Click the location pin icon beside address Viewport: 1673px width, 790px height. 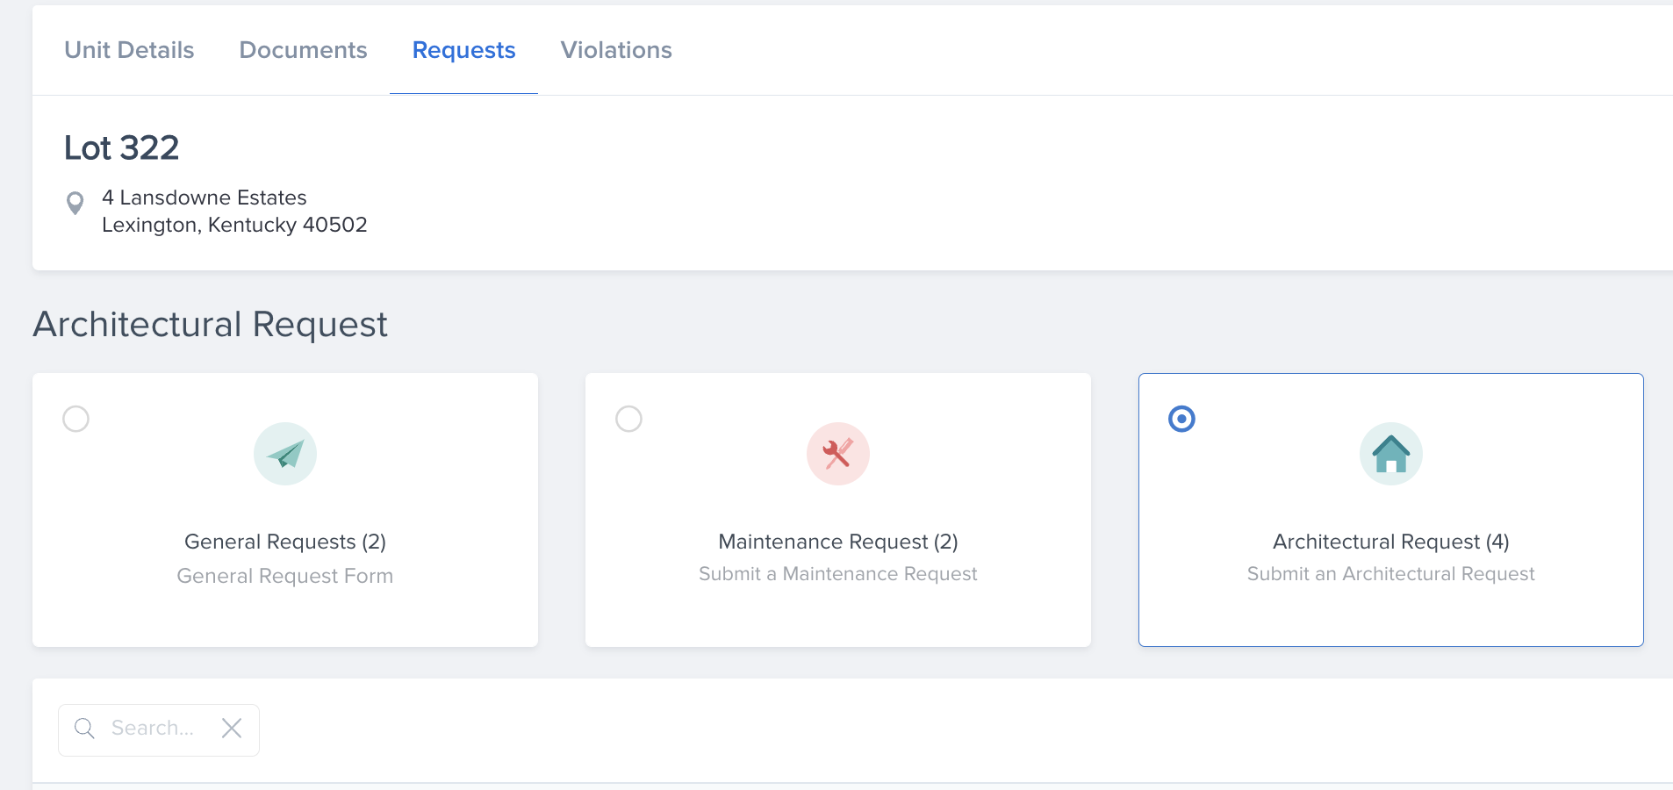pyautogui.click(x=75, y=203)
